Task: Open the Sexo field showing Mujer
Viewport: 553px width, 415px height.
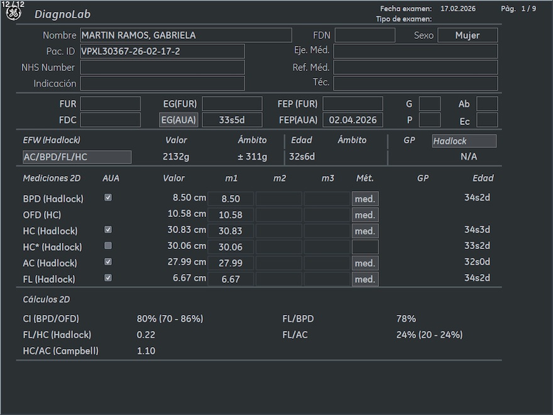Action: click(467, 35)
